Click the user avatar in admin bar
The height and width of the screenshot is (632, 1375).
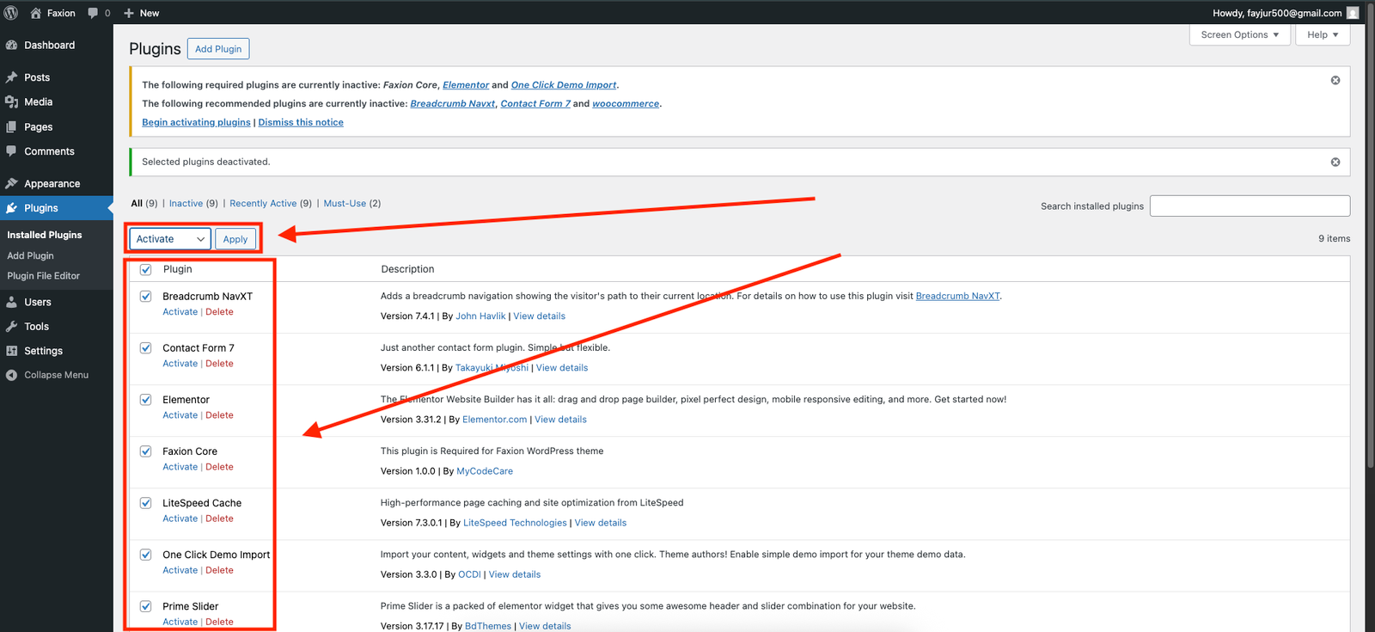1353,13
